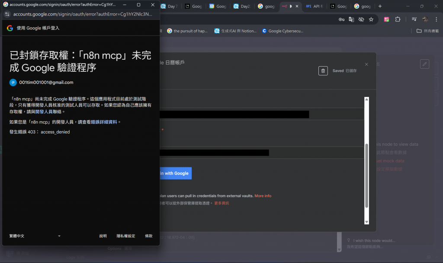The height and width of the screenshot is (263, 443).
Task: Open the 繁體中文 language dropdown
Action: [x=35, y=236]
